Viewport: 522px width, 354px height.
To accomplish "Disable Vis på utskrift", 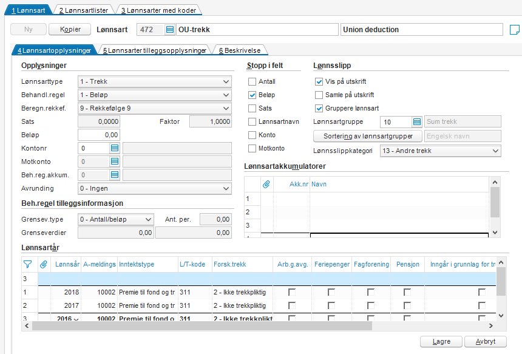I will [319, 81].
